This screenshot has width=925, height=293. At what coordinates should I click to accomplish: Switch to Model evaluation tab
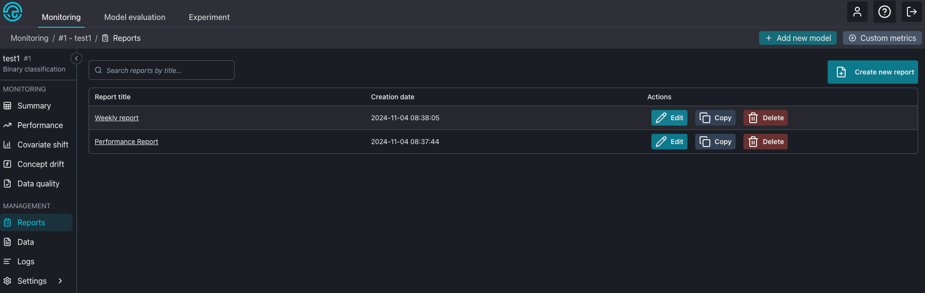[135, 17]
